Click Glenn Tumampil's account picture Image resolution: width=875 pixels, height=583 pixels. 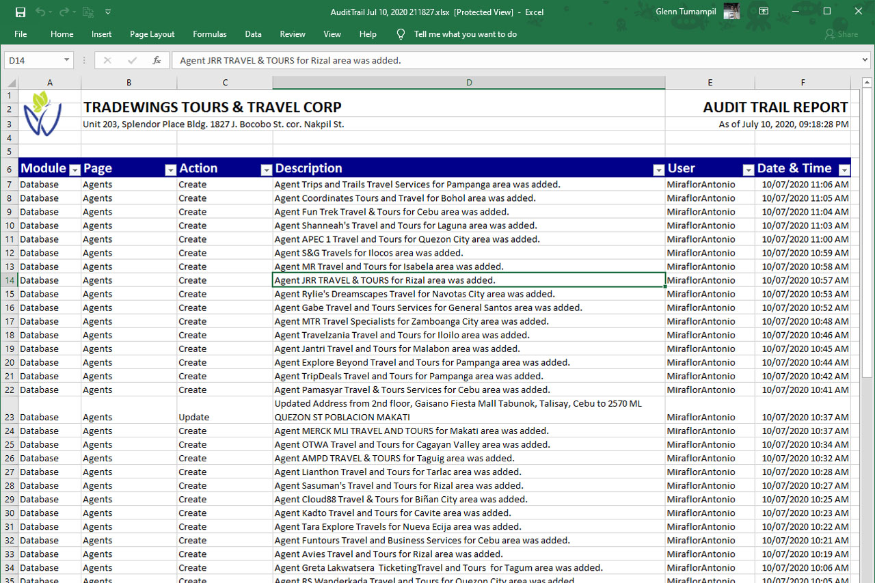(731, 11)
